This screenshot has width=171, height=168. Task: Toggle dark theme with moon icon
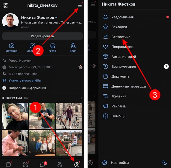click(165, 163)
